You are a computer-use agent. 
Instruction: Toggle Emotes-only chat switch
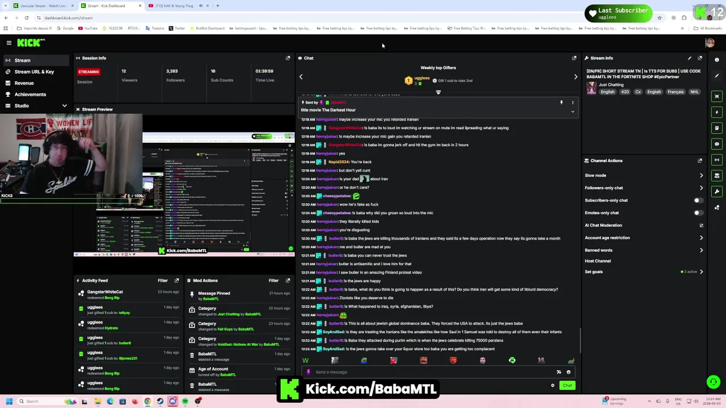698,212
